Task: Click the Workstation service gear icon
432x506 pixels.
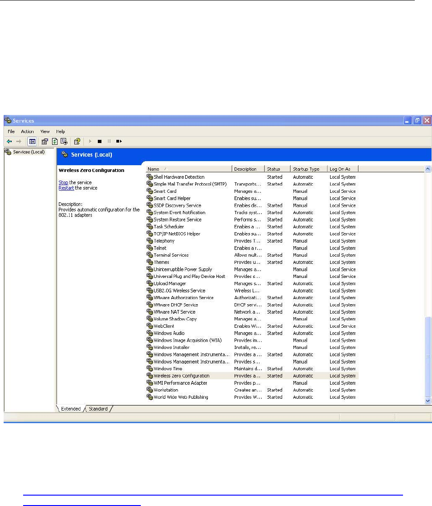Action: coord(149,390)
